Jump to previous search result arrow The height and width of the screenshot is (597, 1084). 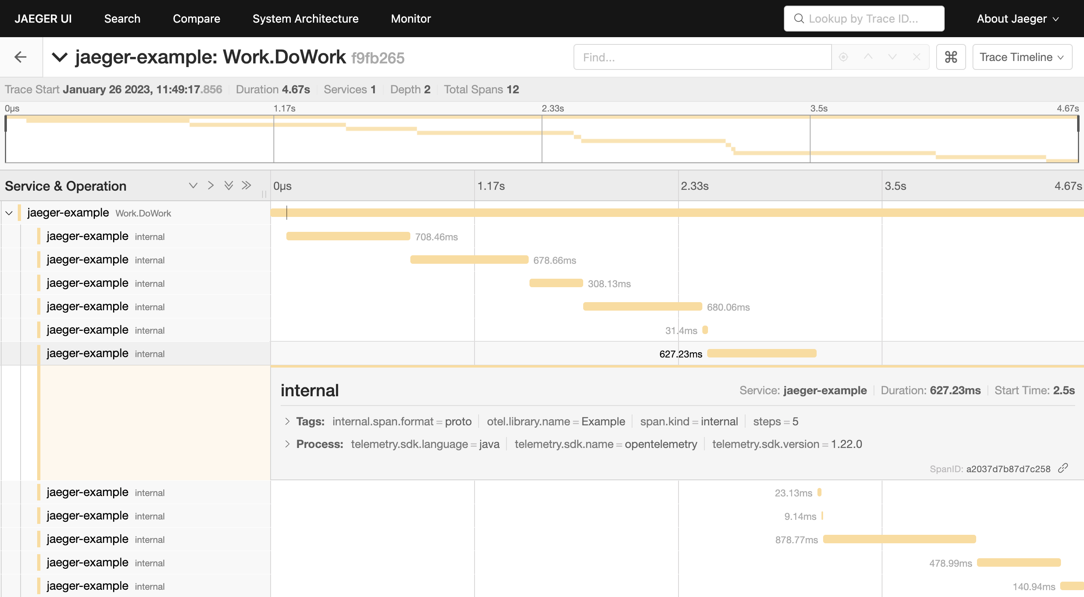click(868, 57)
